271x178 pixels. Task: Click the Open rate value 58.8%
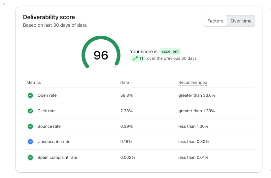click(x=126, y=95)
